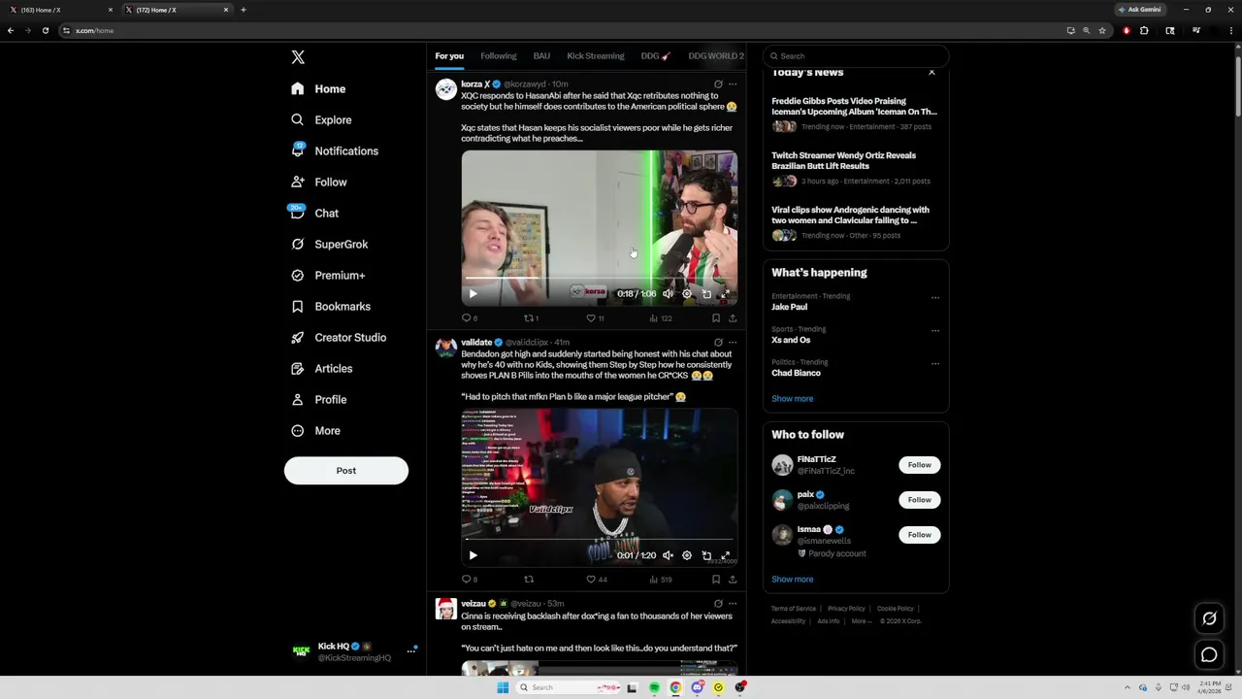Viewport: 1242px width, 699px height.
Task: Mute the validate video
Action: coord(668,555)
